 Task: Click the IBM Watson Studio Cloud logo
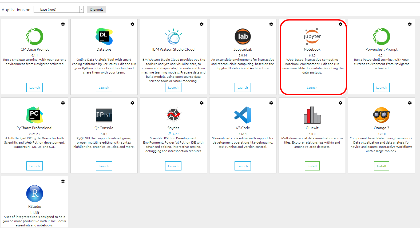[173, 36]
